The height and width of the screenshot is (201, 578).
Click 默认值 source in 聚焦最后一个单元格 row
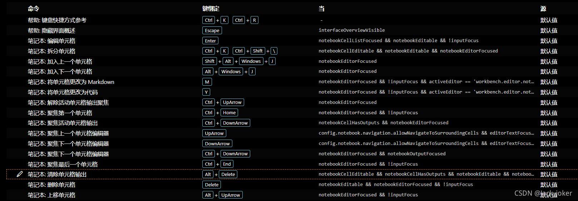[549, 164]
